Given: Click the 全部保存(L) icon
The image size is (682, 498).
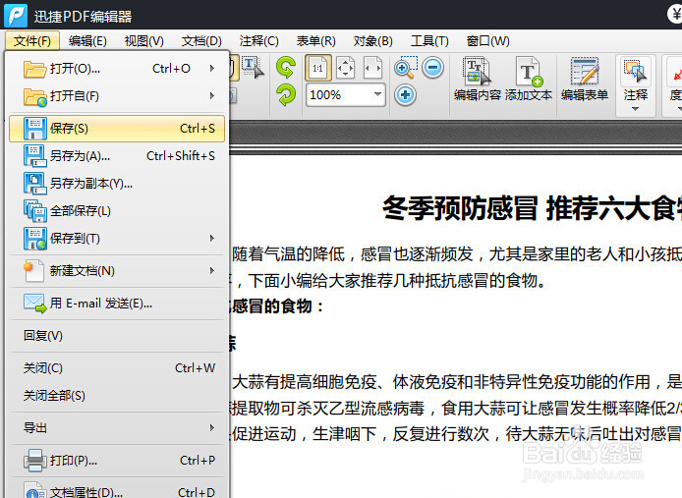Looking at the screenshot, I should (34, 211).
